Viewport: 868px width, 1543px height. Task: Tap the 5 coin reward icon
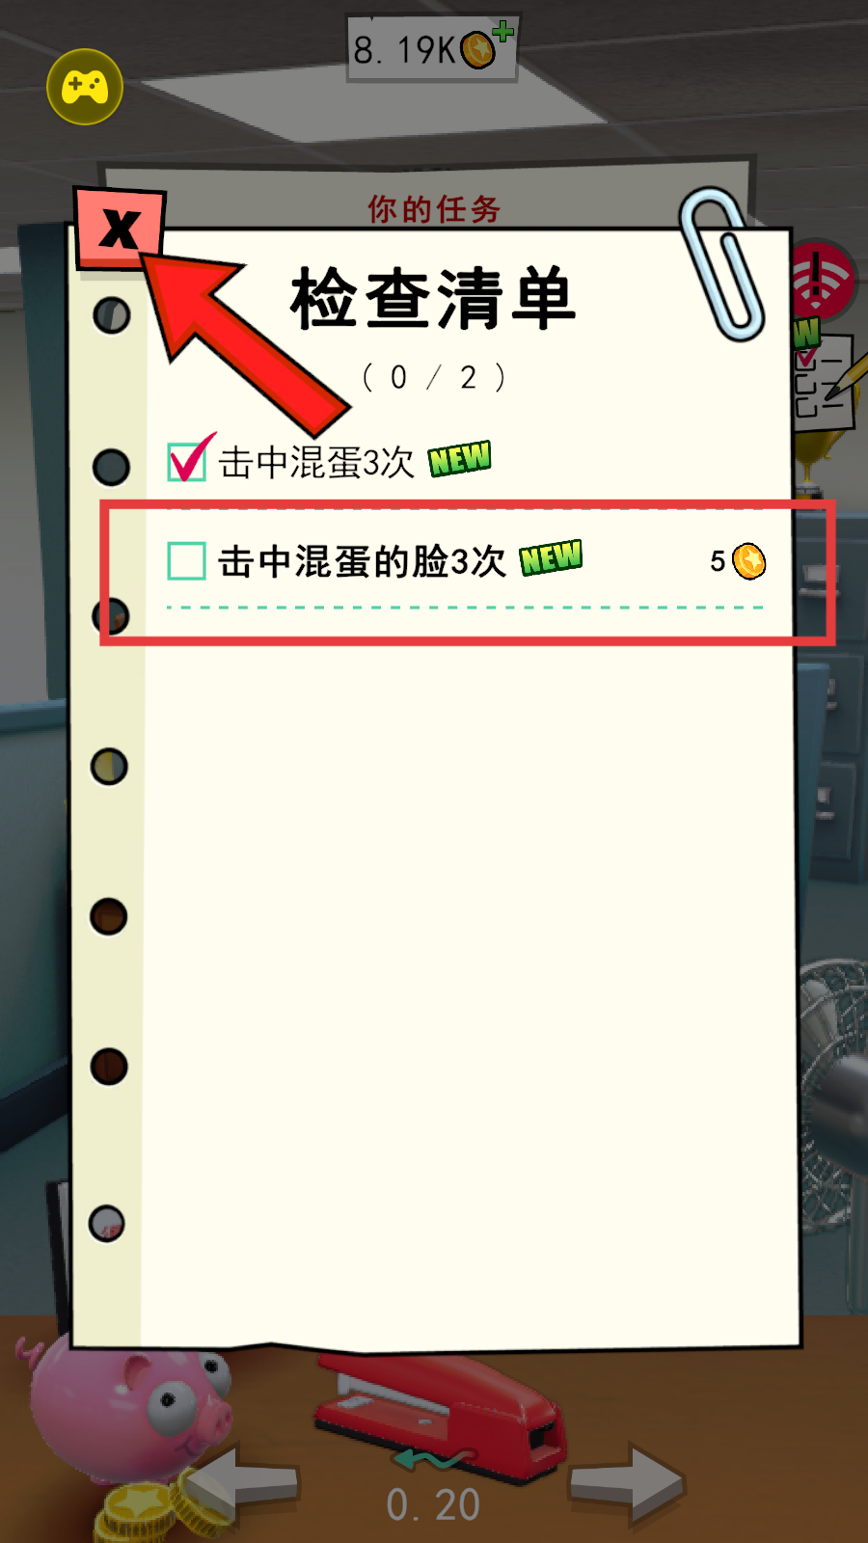pos(748,561)
